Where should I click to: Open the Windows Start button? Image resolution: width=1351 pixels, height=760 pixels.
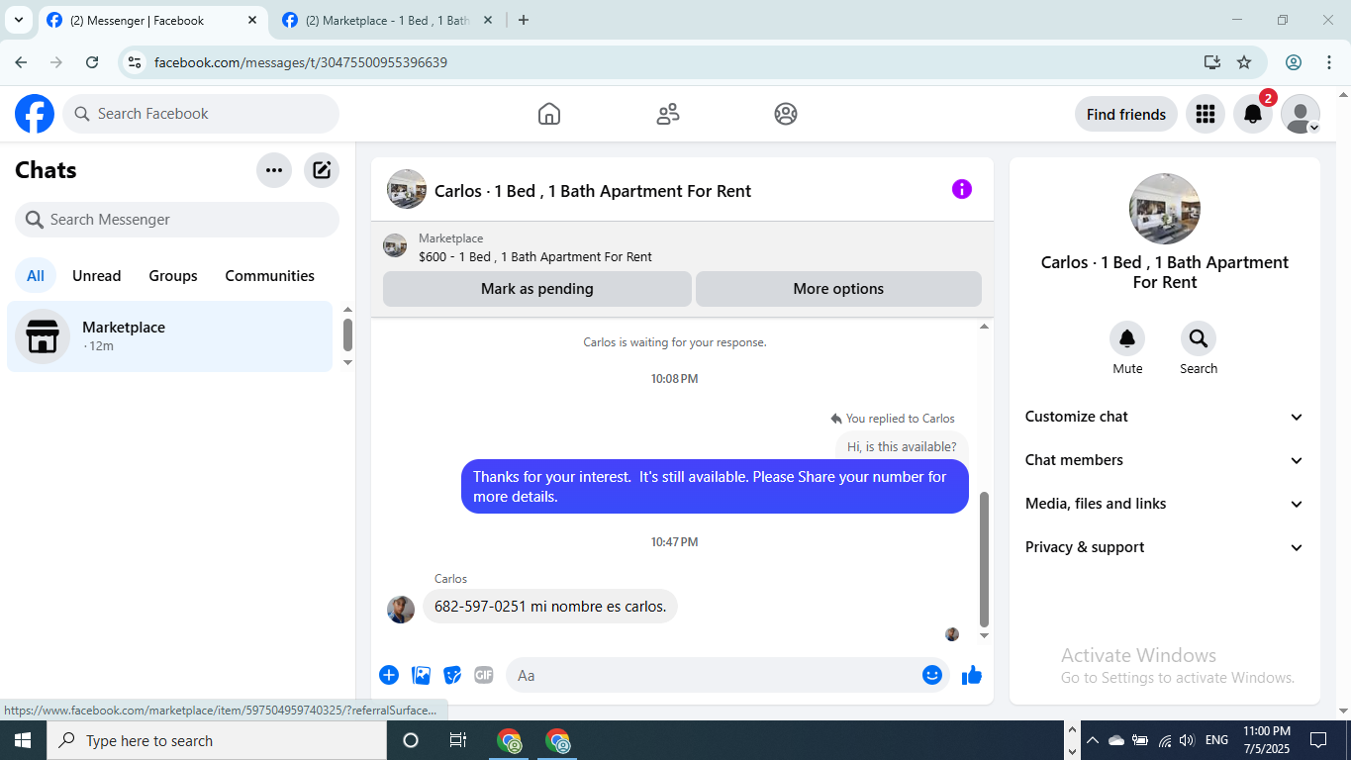click(22, 740)
